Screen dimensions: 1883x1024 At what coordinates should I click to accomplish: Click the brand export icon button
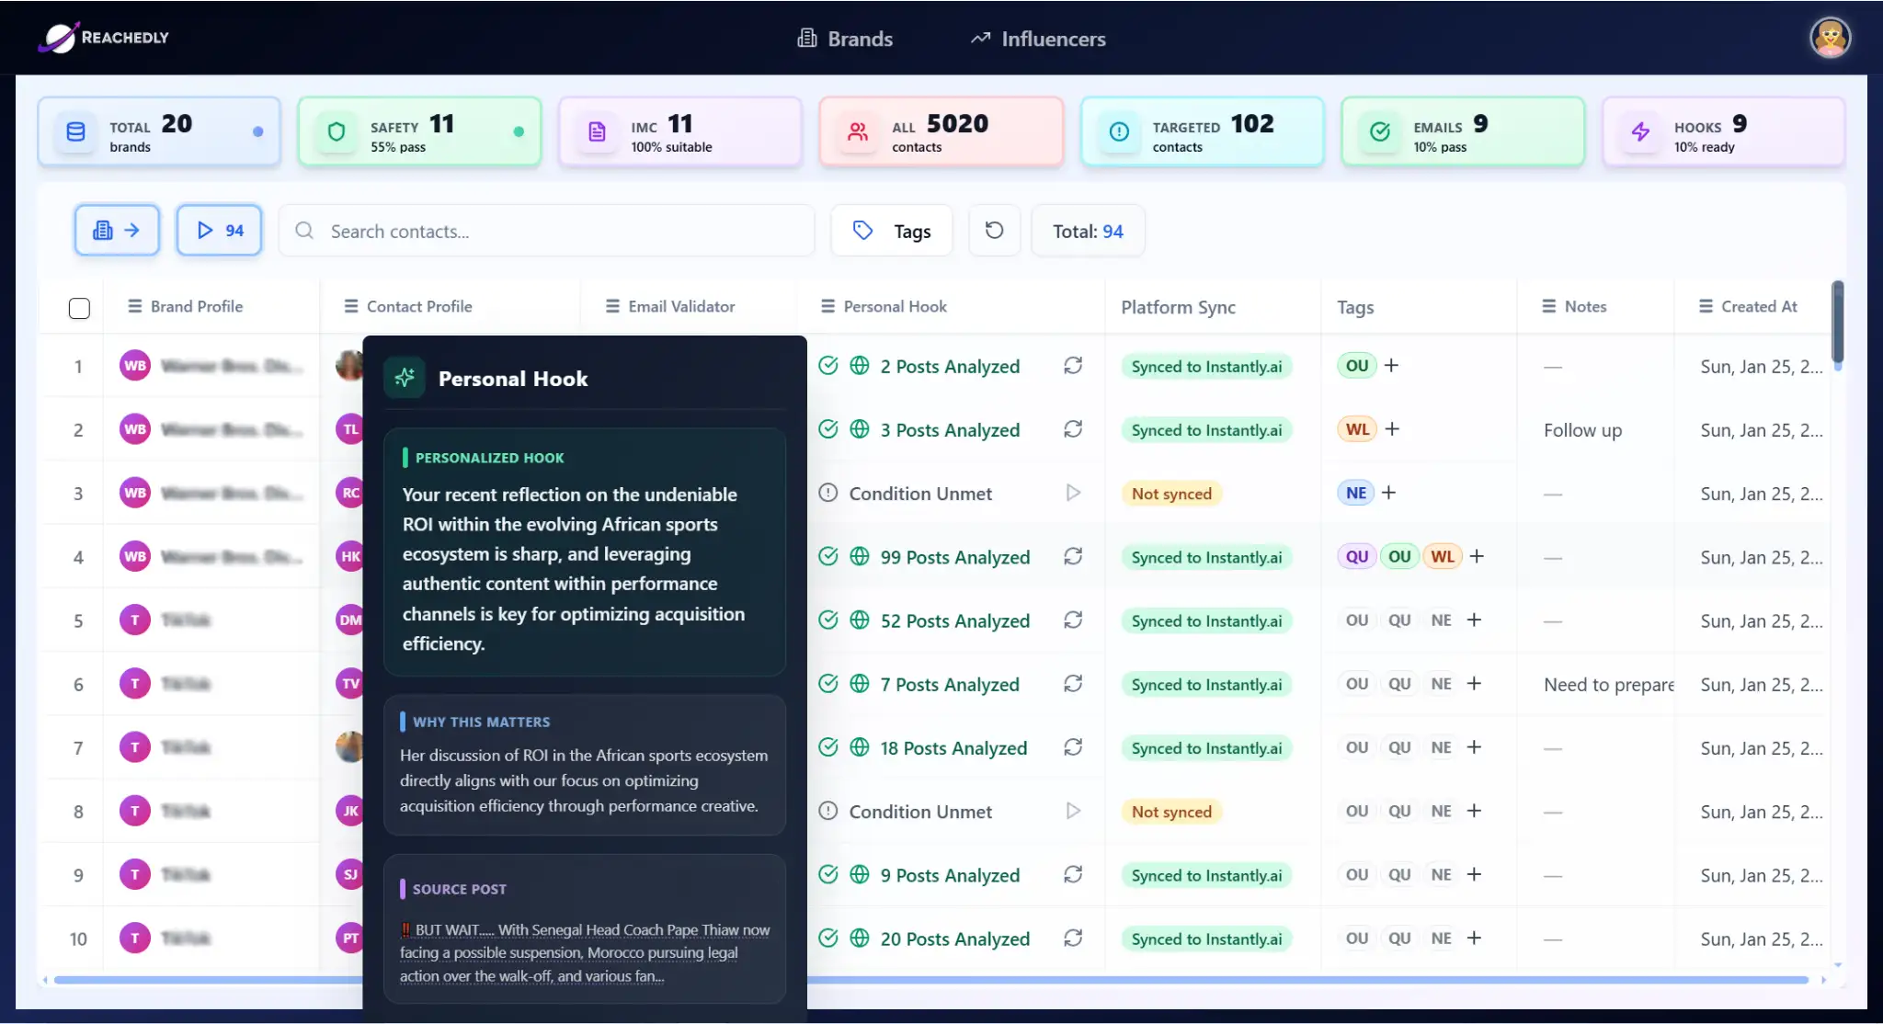pyautogui.click(x=117, y=230)
